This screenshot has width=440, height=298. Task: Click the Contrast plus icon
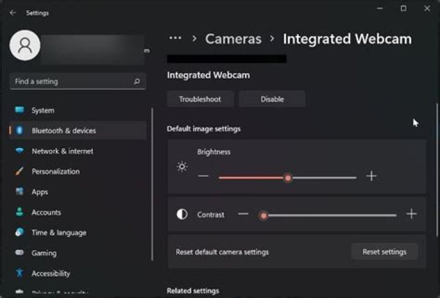click(411, 214)
